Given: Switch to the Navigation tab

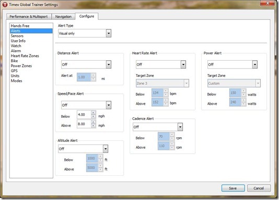Looking at the screenshot, I should pos(63,17).
